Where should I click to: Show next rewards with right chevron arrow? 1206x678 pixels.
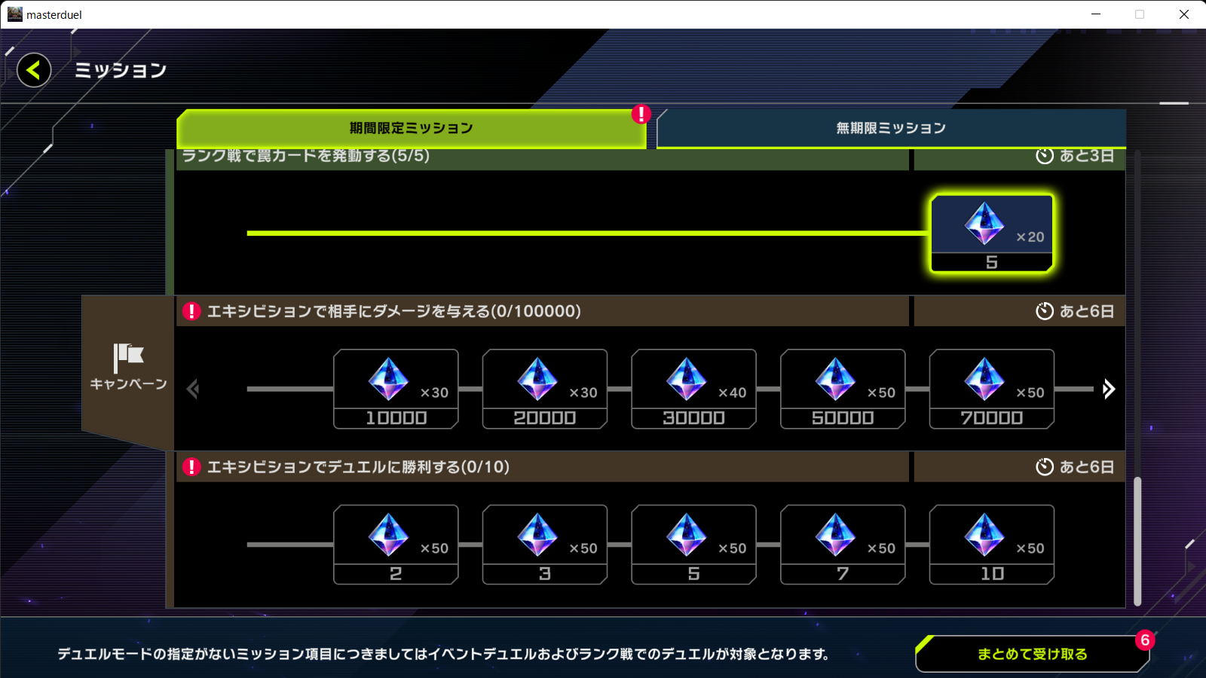1108,389
